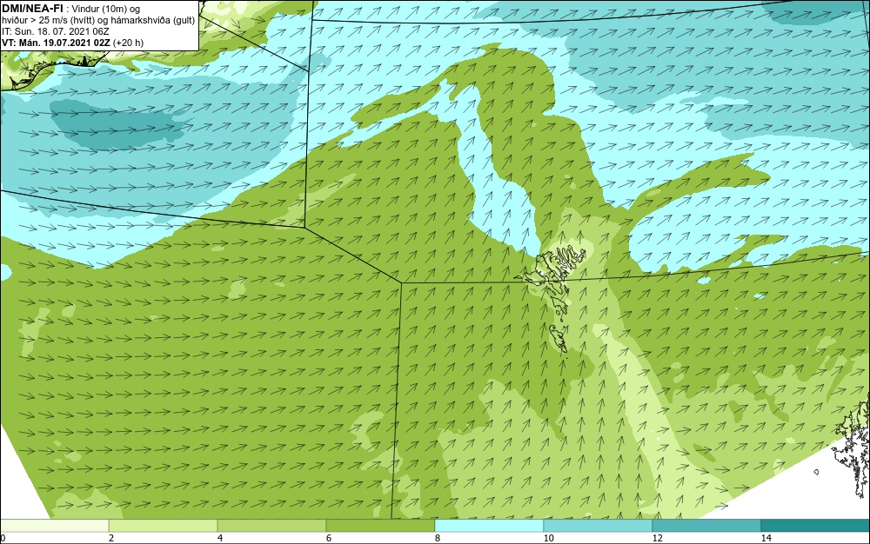Screen dimensions: 870x544
Task: Click the 6–8 m/s green legend band
Action: pos(381,526)
